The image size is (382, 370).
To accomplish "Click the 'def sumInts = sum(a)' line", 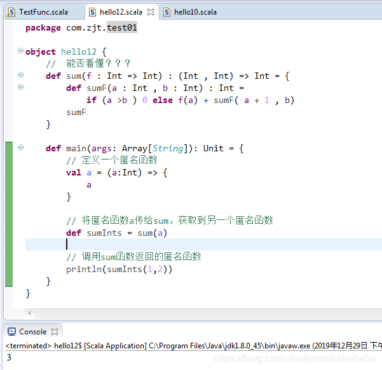I will point(116,233).
